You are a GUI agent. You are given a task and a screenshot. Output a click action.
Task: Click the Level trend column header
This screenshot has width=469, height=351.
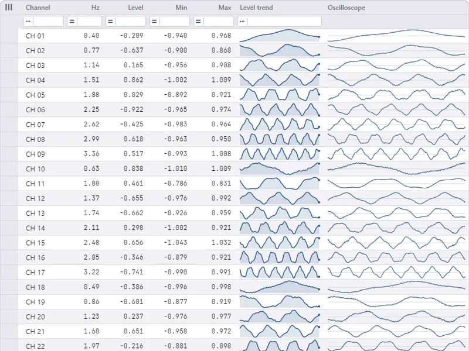click(x=256, y=8)
